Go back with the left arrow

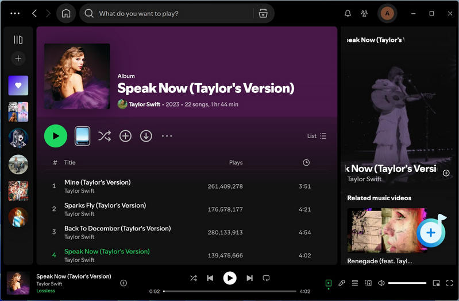click(34, 13)
